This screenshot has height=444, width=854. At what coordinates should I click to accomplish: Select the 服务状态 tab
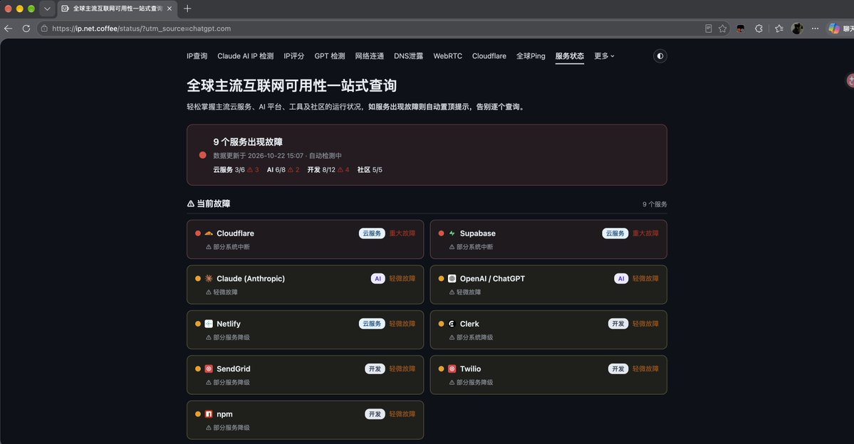pyautogui.click(x=570, y=56)
